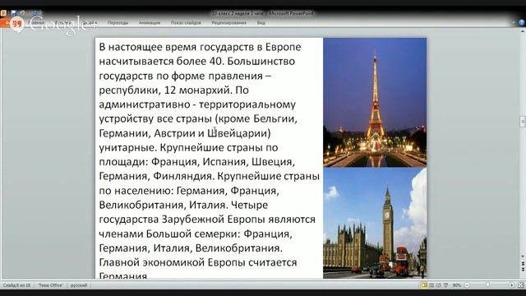The image size is (526, 296).
Task: Fit slide to current window icon
Action: point(520,285)
